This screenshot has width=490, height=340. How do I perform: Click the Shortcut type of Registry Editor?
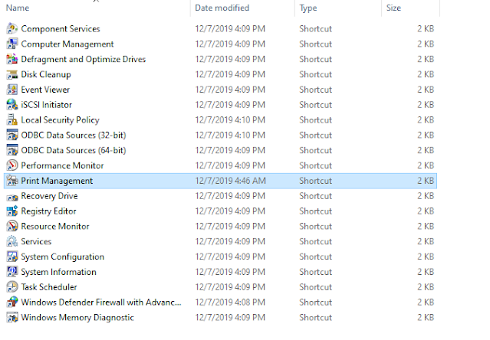[316, 211]
